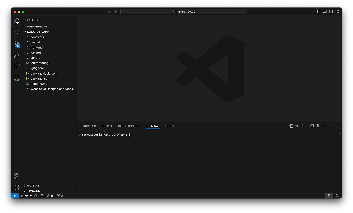Image resolution: width=353 pixels, height=213 pixels.
Task: Open terminal panel more actions ellipsis
Action: 324,126
